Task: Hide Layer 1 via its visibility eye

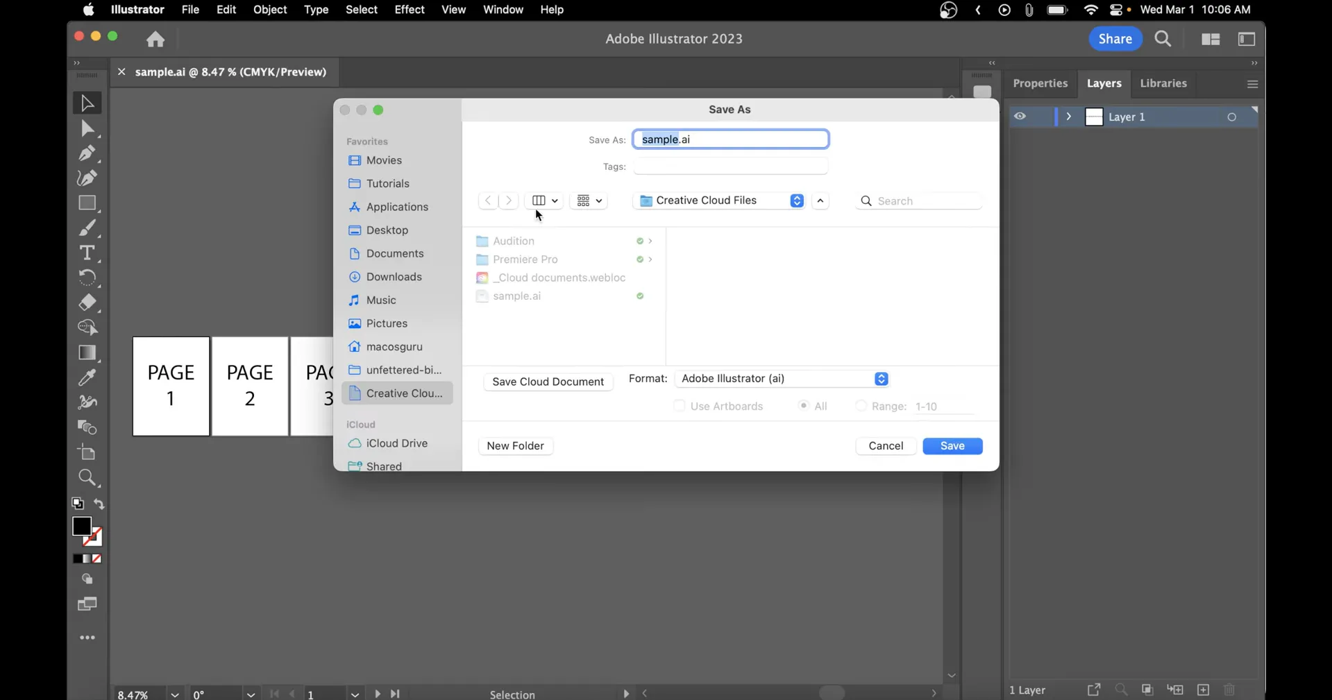Action: pyautogui.click(x=1020, y=116)
